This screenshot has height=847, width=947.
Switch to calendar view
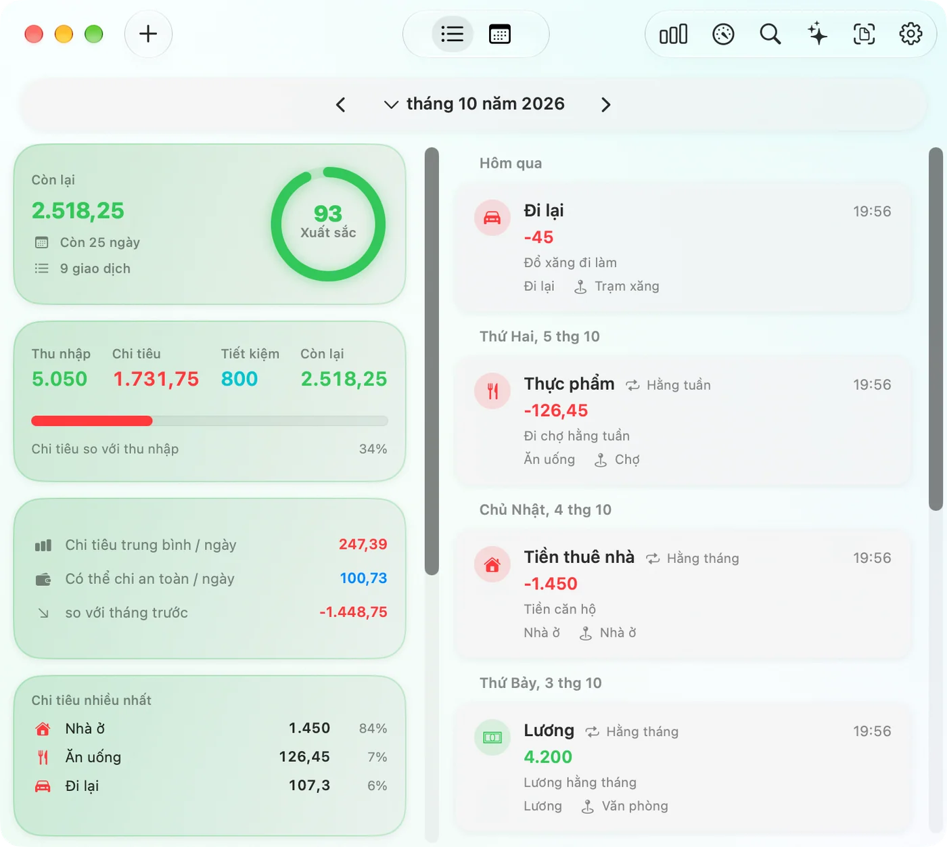tap(500, 34)
